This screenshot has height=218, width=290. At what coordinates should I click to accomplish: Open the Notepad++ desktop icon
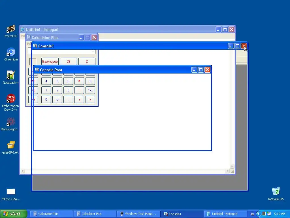point(11,78)
